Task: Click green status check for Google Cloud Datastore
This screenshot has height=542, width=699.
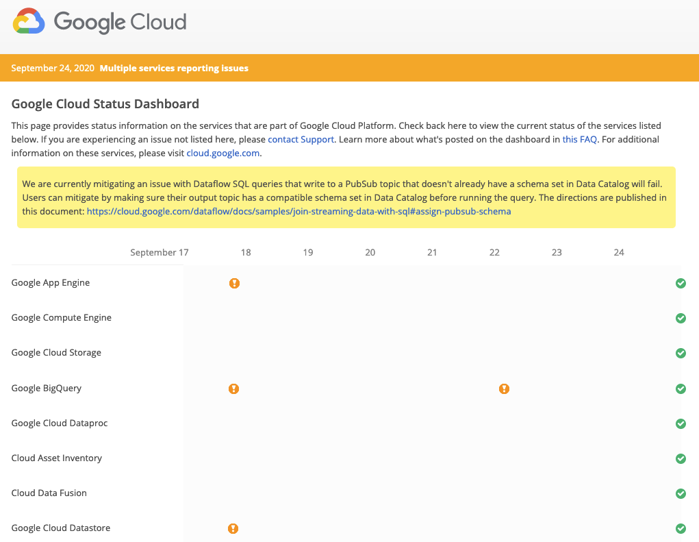Action: (681, 528)
